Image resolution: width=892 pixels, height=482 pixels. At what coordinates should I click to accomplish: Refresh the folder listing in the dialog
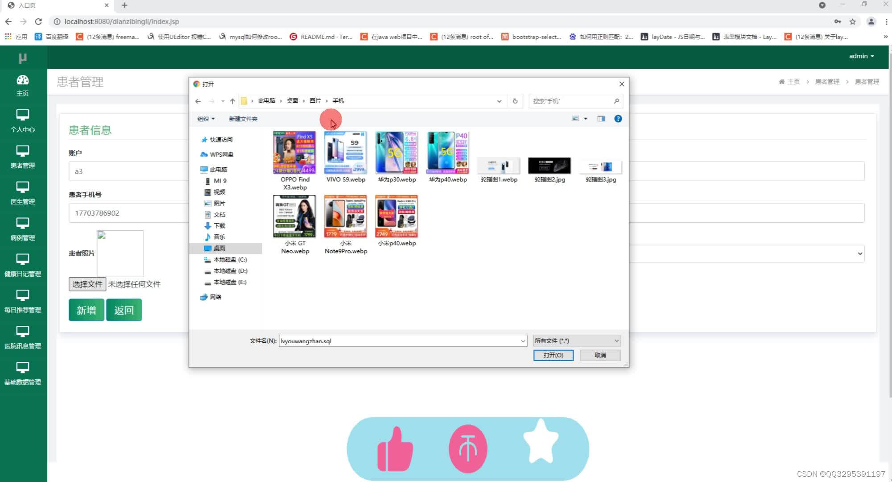click(515, 101)
